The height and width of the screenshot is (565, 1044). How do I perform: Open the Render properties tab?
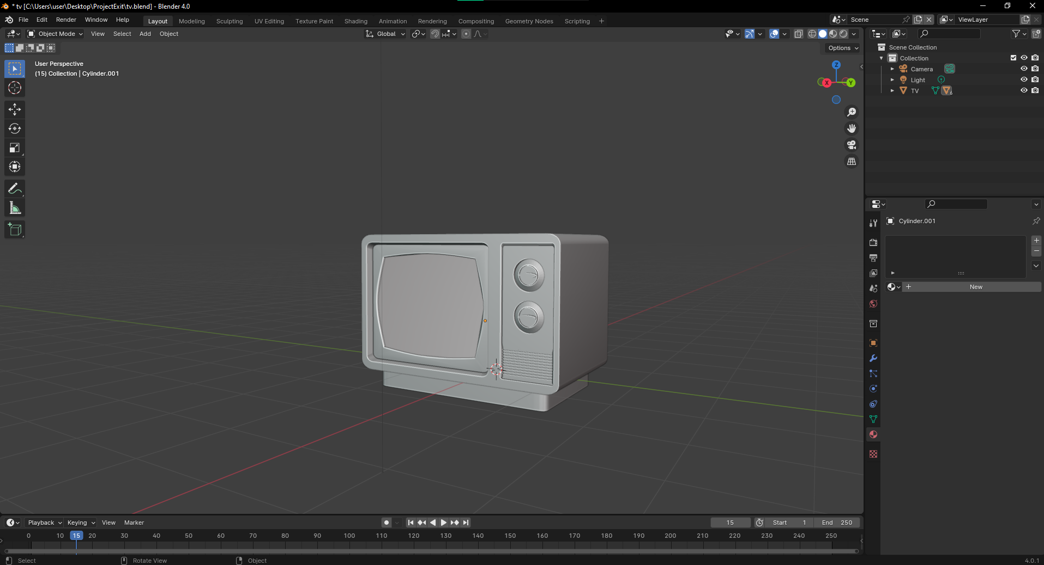[x=873, y=242]
